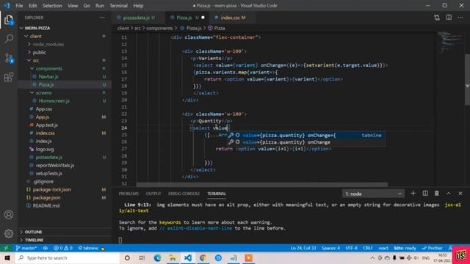Open Windows Start menu
The width and height of the screenshot is (470, 264).
pos(7,257)
